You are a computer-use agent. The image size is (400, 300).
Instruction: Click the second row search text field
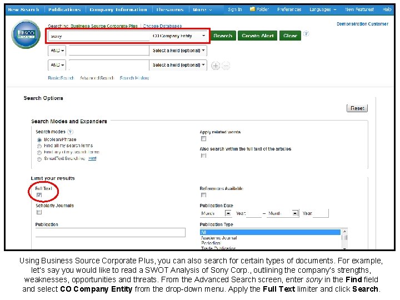tap(109, 51)
